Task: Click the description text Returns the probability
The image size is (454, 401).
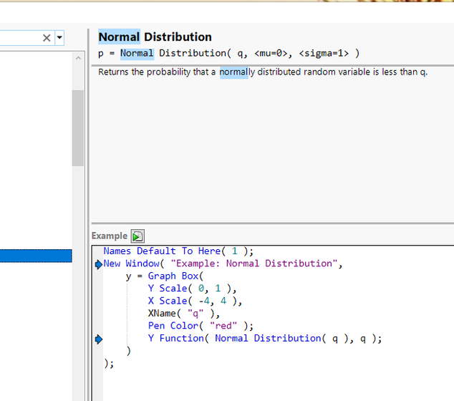Action: coord(263,72)
